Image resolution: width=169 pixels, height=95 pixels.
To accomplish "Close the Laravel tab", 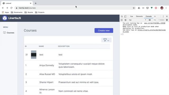I will (31, 3).
